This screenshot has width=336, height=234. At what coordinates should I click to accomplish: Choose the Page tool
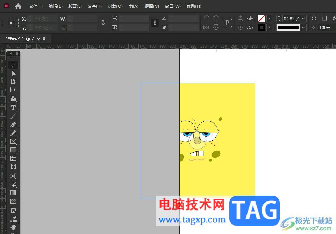(x=13, y=81)
